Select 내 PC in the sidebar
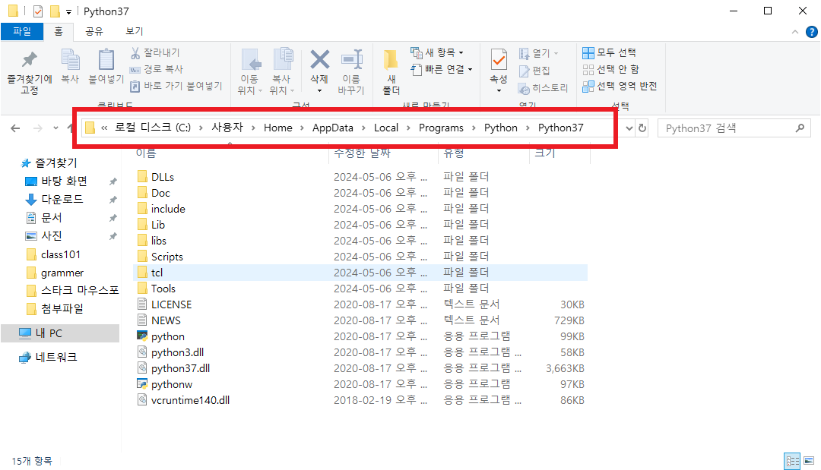This screenshot has width=821, height=470. [60, 333]
